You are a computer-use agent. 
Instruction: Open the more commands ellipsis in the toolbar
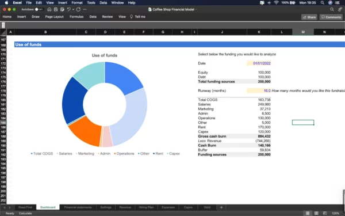click(85, 9)
